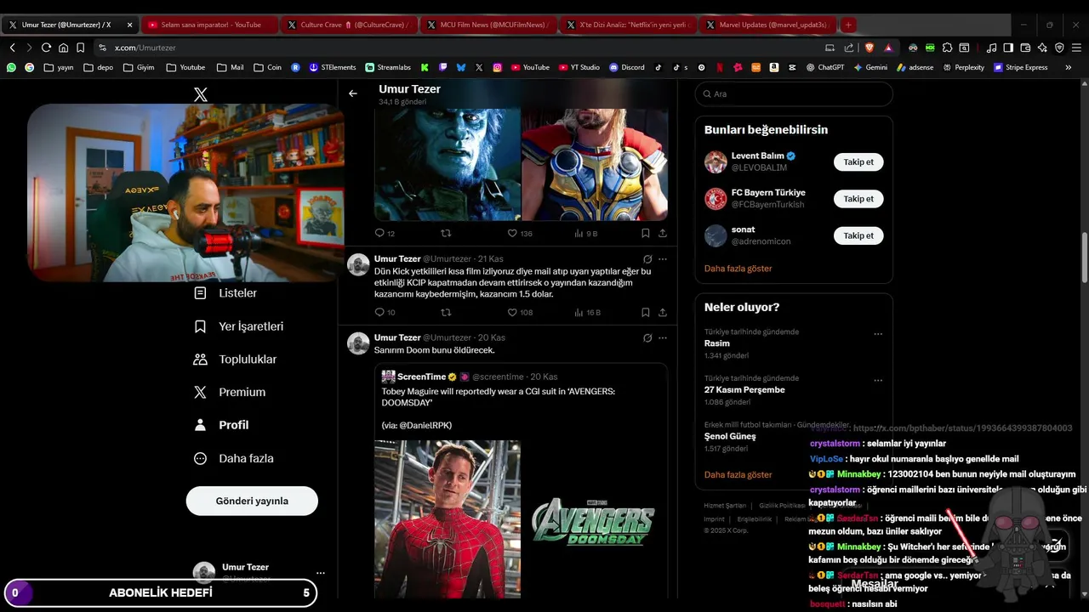Click the Ara search field
The image size is (1089, 612).
(794, 94)
